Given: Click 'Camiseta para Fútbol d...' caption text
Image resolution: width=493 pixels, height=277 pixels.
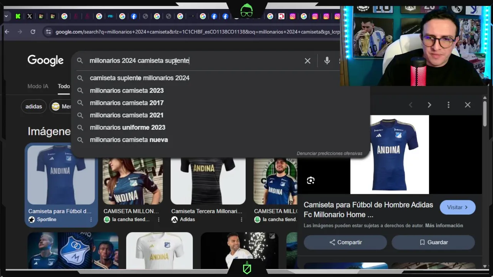Looking at the screenshot, I should click(x=60, y=211).
